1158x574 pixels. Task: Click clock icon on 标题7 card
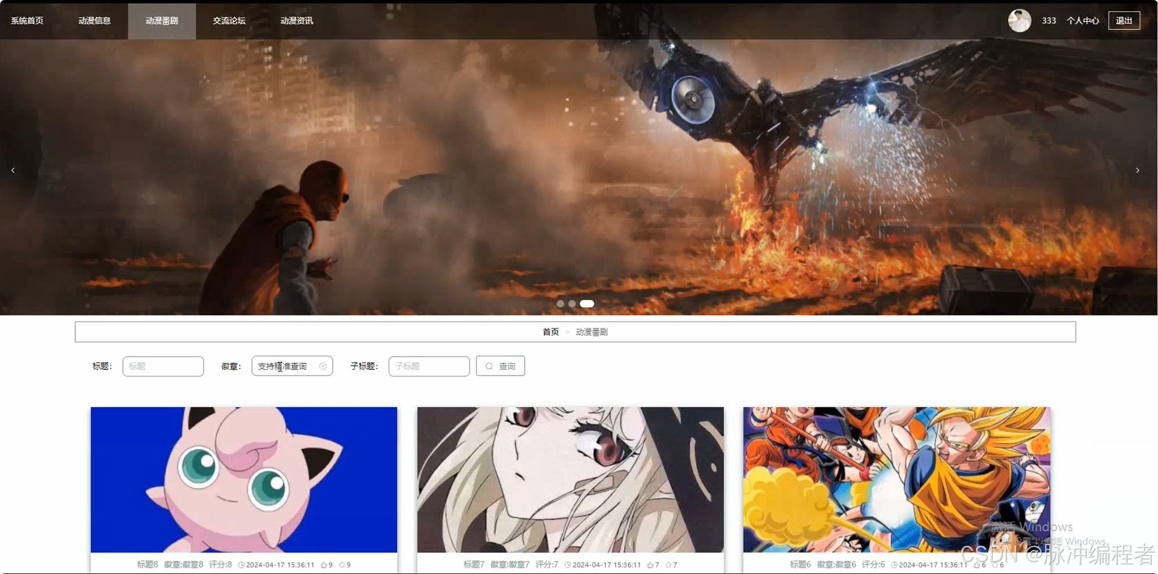click(x=568, y=565)
